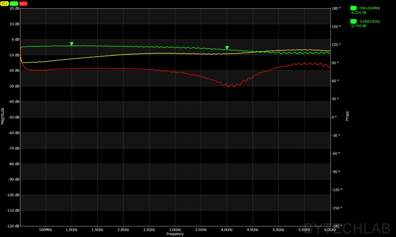Screen dimensions: 396x237
Task: Click the -20 dB magnitude axis label
Action: (14, 70)
